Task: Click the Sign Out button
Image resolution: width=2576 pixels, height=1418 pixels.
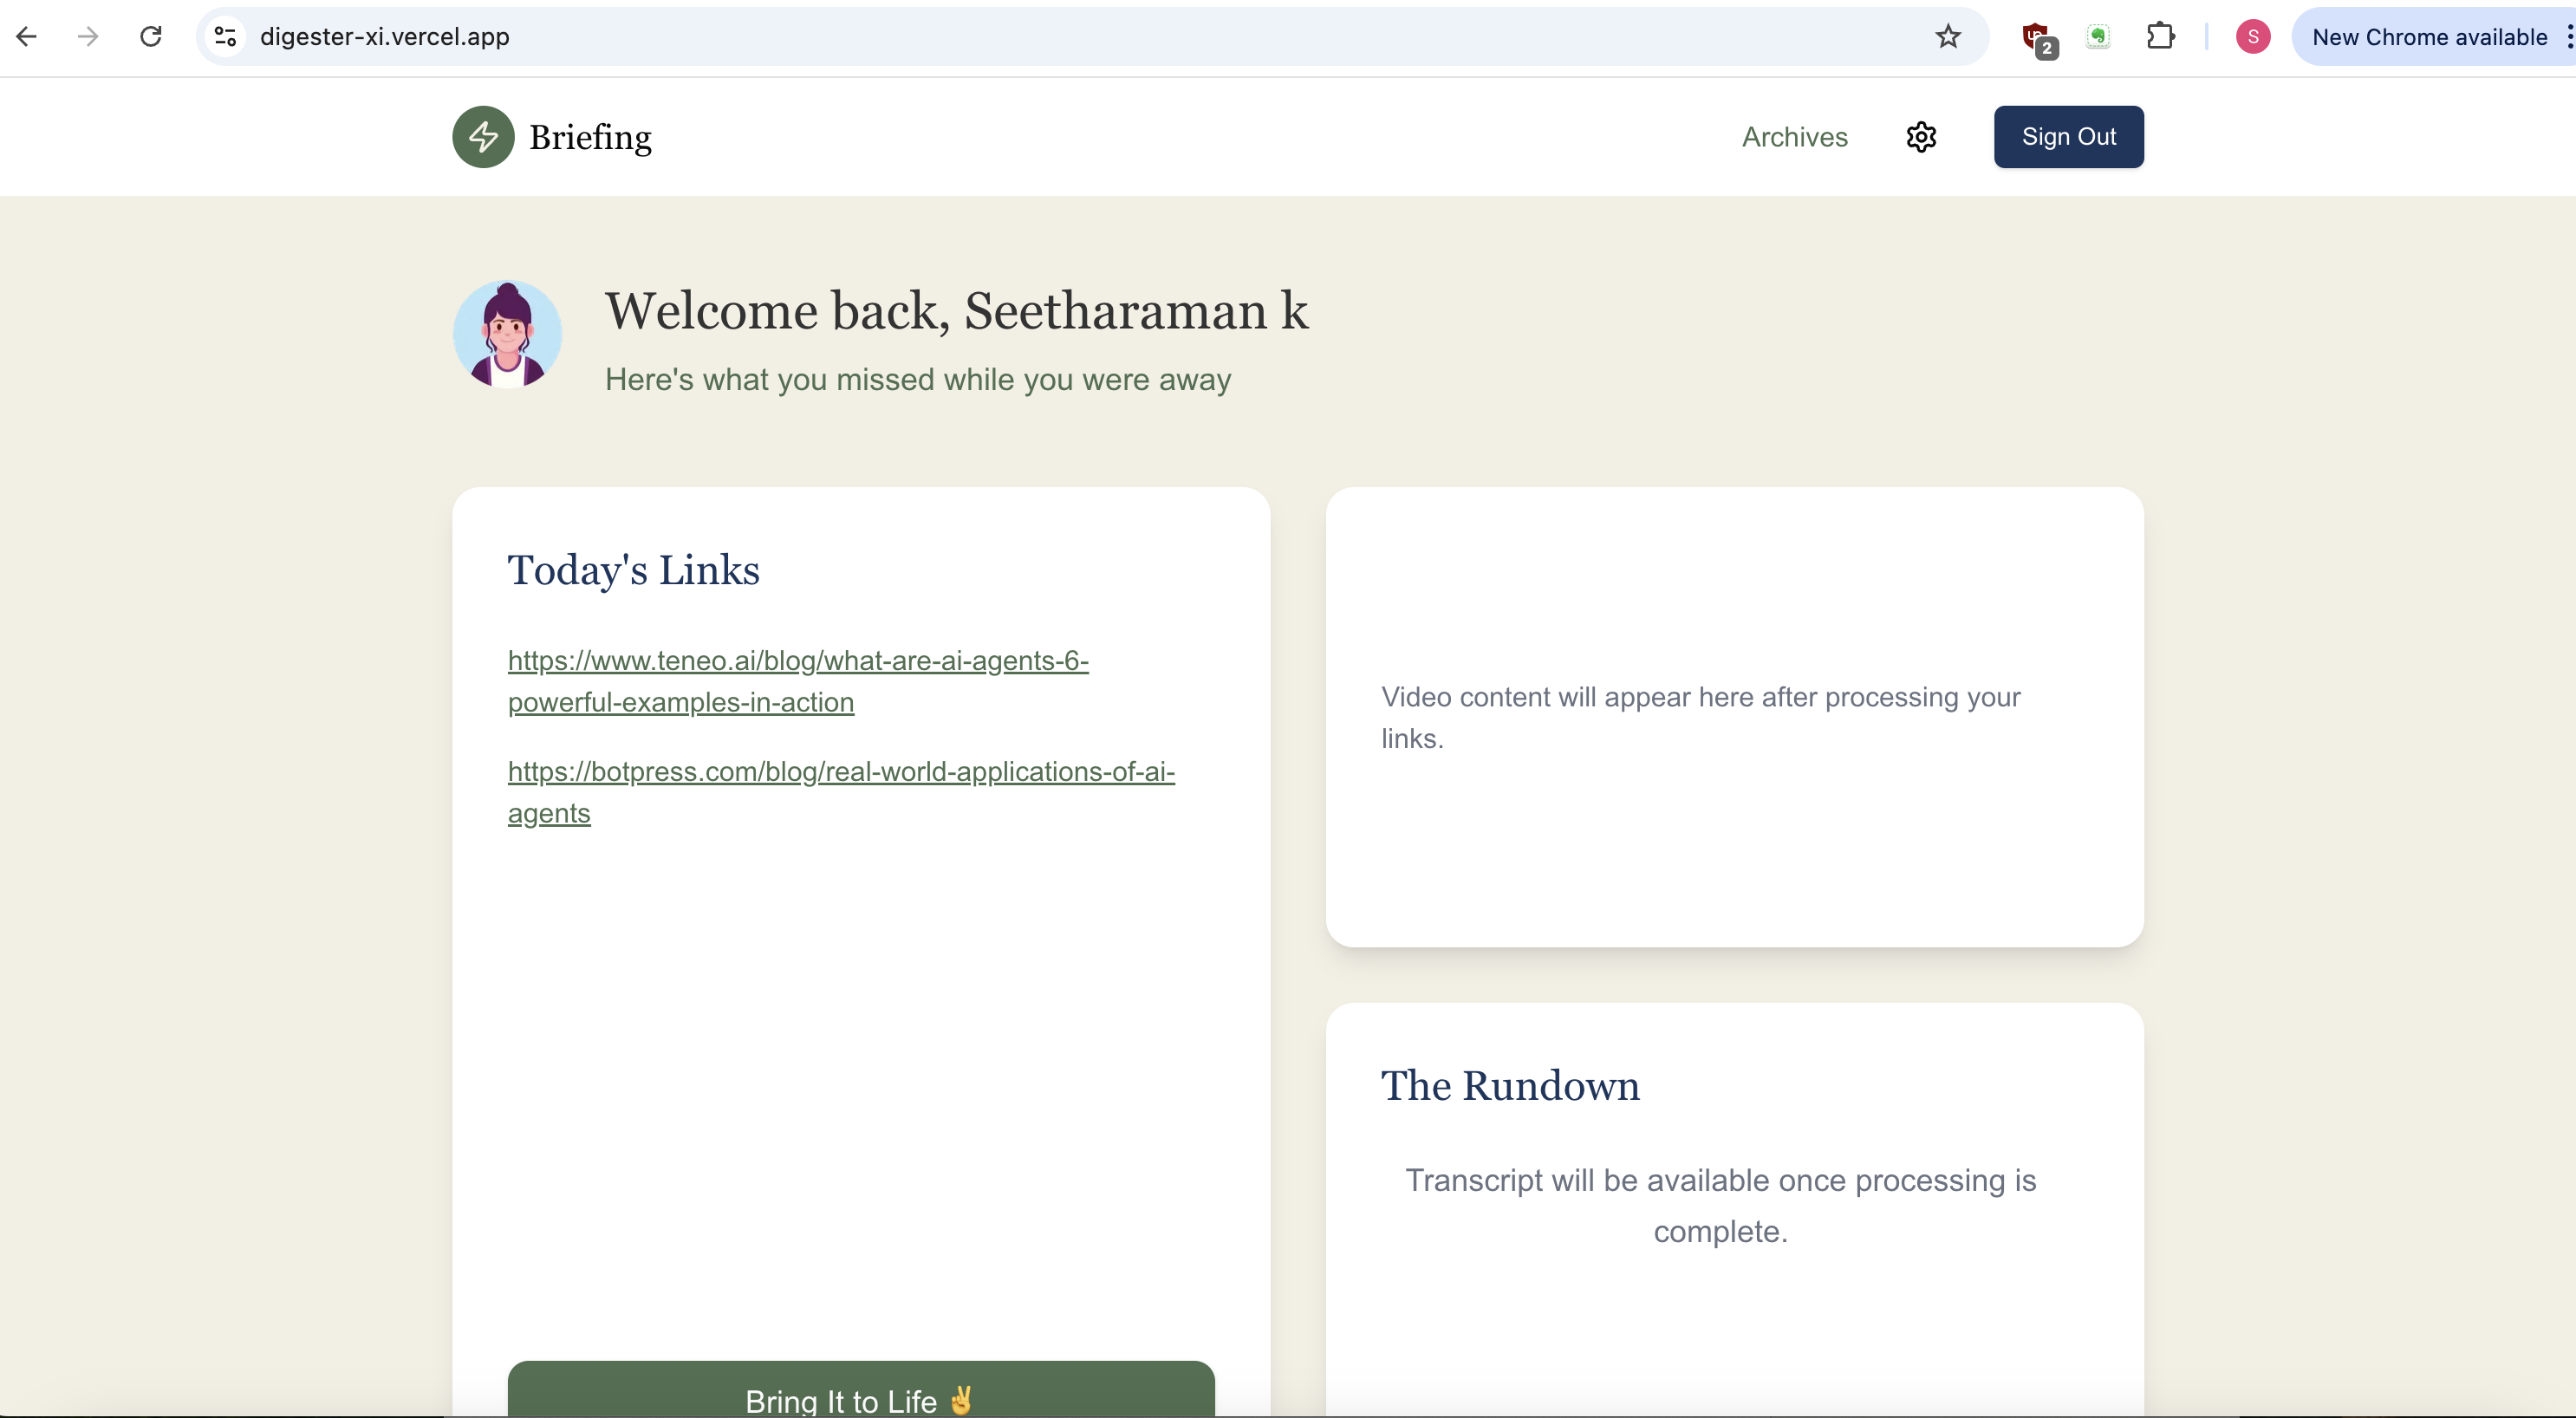Action: (x=2067, y=137)
